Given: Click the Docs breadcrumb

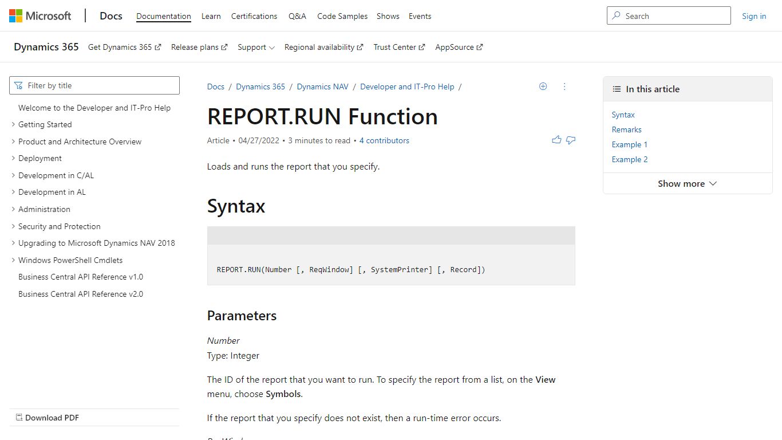Looking at the screenshot, I should click(x=216, y=87).
